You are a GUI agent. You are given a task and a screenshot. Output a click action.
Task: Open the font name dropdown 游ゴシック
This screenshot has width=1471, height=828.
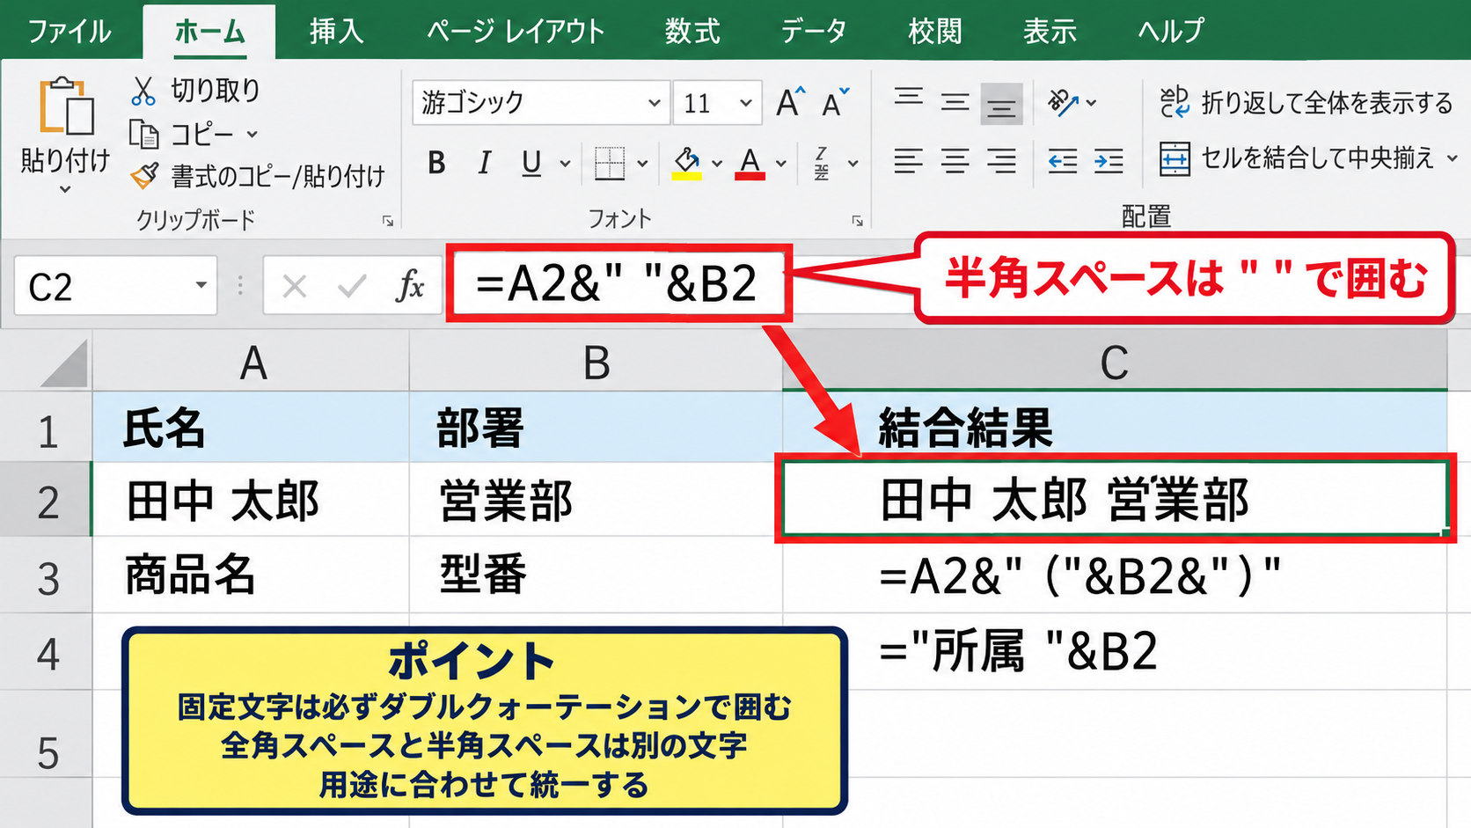pyautogui.click(x=654, y=103)
